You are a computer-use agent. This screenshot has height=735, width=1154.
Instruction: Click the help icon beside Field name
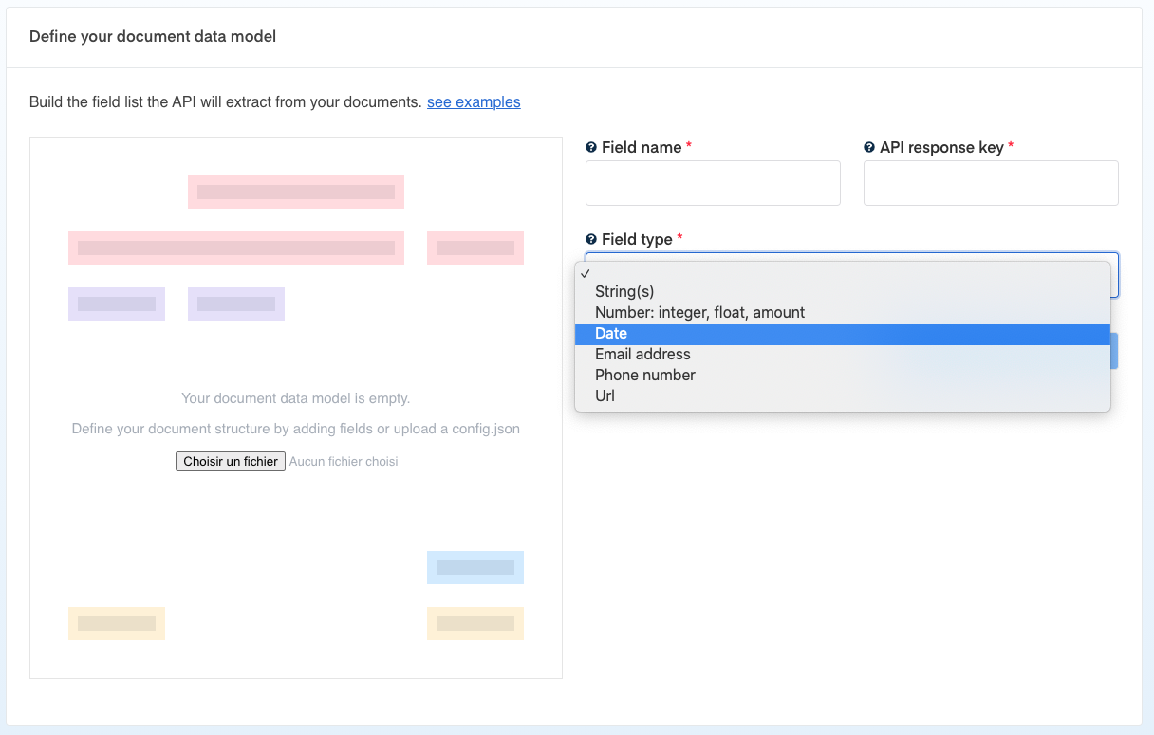(591, 148)
